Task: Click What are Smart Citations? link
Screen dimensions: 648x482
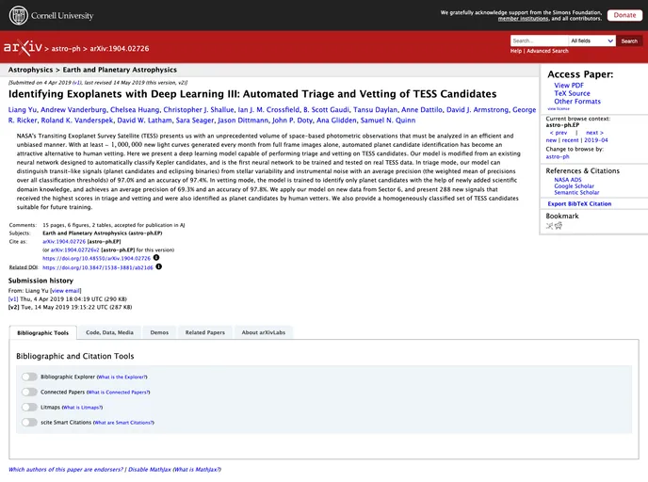Action: (123, 423)
